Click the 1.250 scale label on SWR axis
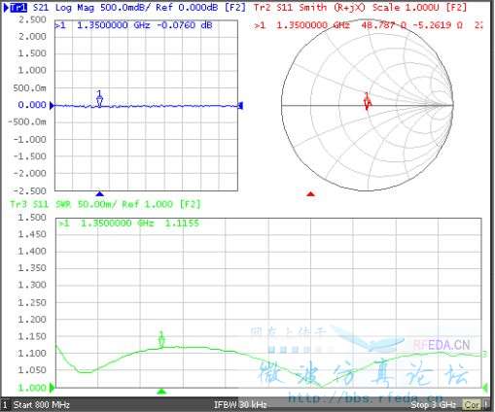Image resolution: width=495 pixels, height=412 pixels. [x=32, y=302]
